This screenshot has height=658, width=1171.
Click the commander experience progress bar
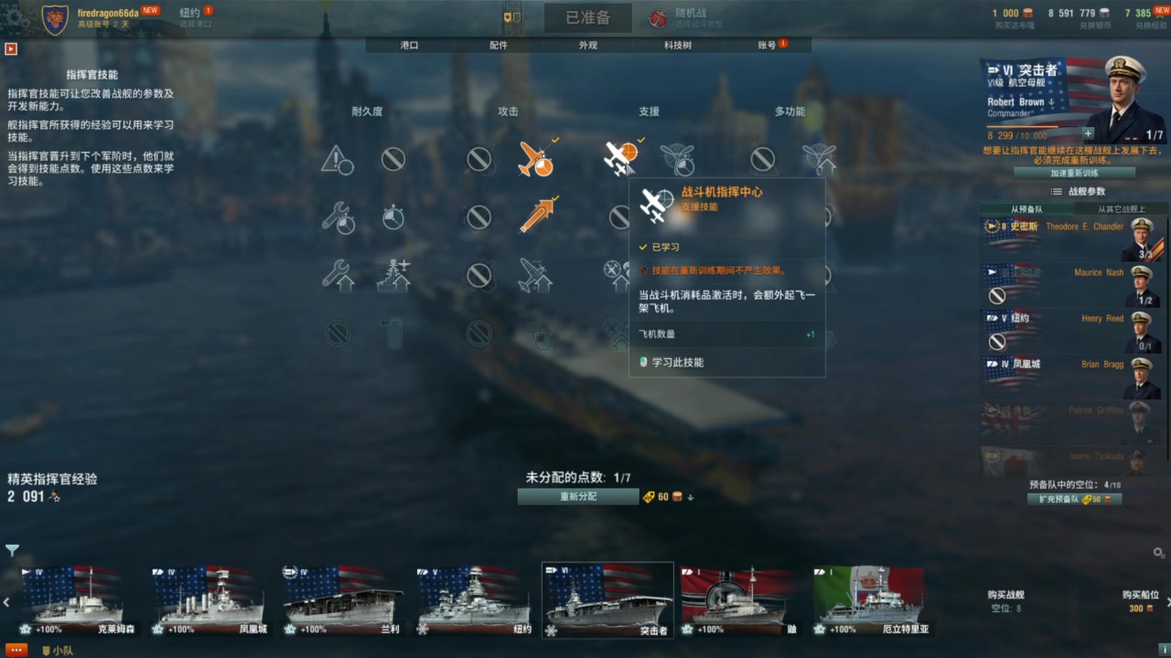1034,126
